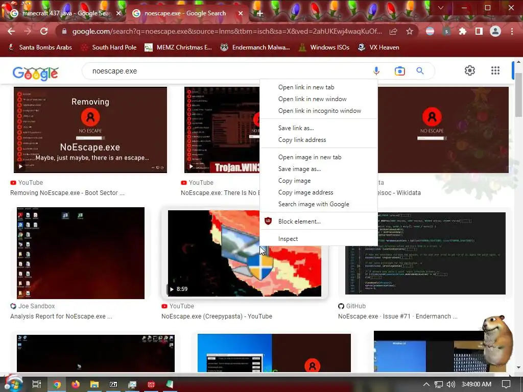Open Google quick settings gear

click(470, 70)
